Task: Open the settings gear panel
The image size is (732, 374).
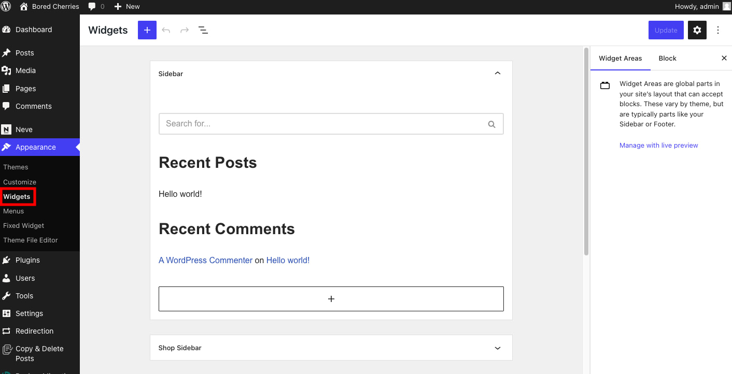Action: click(x=697, y=30)
